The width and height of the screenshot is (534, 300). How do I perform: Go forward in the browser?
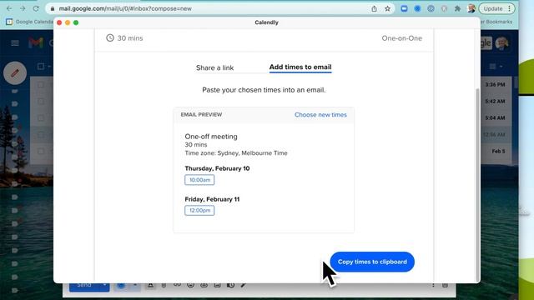pos(23,8)
